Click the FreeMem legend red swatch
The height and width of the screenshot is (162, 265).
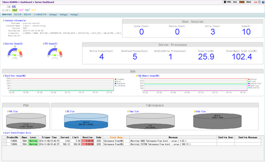(115, 79)
